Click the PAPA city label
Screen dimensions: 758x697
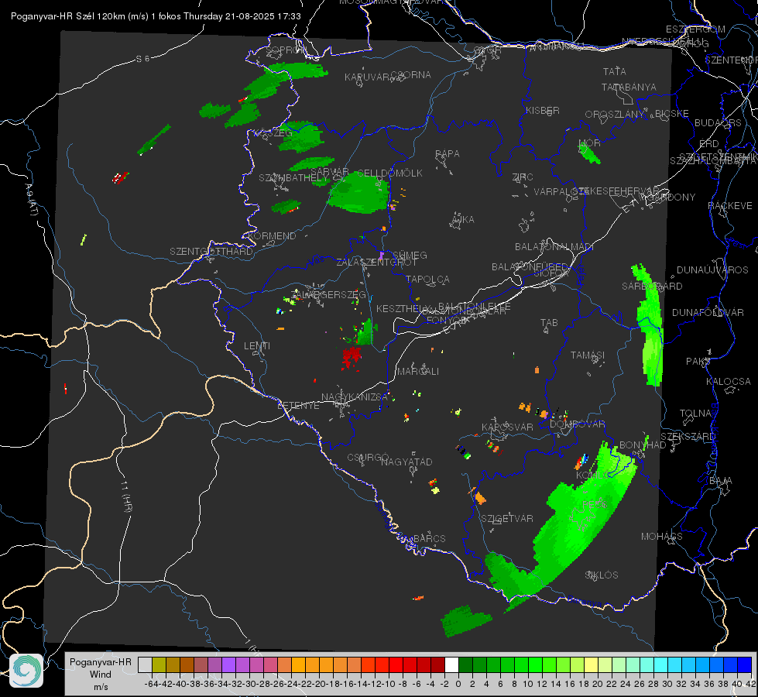pyautogui.click(x=448, y=154)
